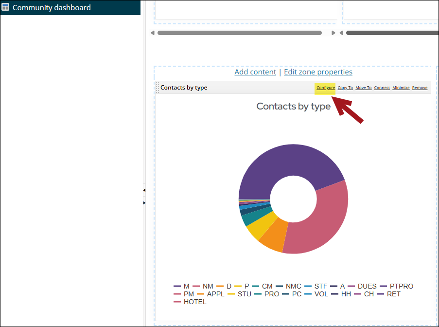
Task: Click the Community dashboard page icon
Action: pyautogui.click(x=6, y=7)
